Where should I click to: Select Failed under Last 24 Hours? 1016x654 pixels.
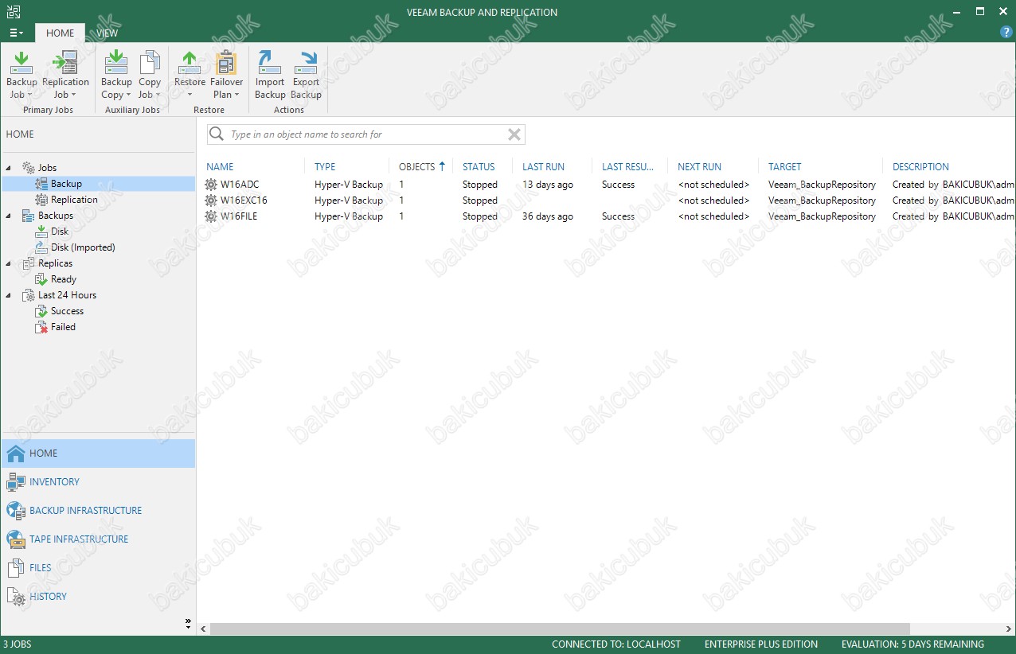(x=63, y=327)
